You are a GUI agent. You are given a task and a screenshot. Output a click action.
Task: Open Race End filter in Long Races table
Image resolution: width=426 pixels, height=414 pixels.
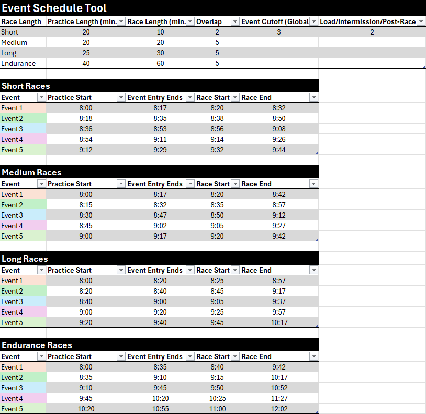[x=313, y=270]
